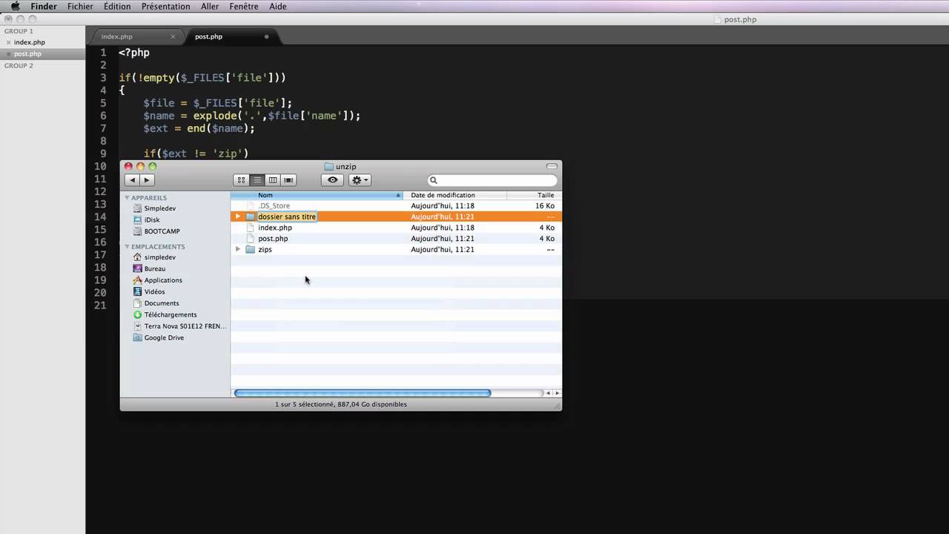Select post.php in the Finder list
Screen dimensions: 949x534
pyautogui.click(x=396, y=239)
